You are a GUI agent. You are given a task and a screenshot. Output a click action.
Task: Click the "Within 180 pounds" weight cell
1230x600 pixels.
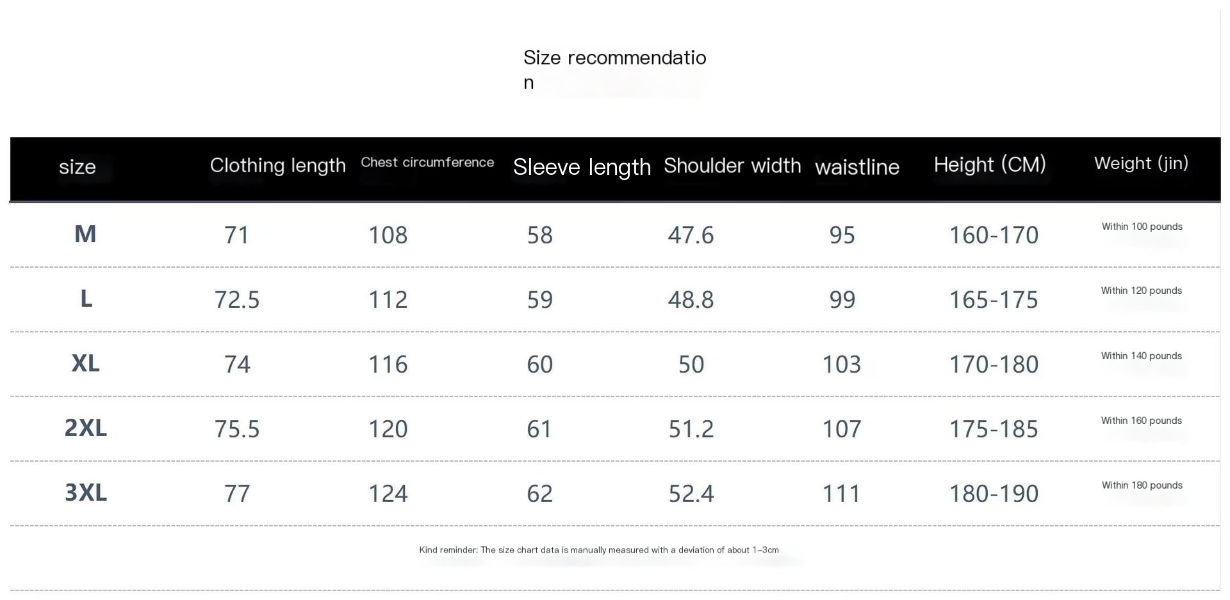point(1142,485)
